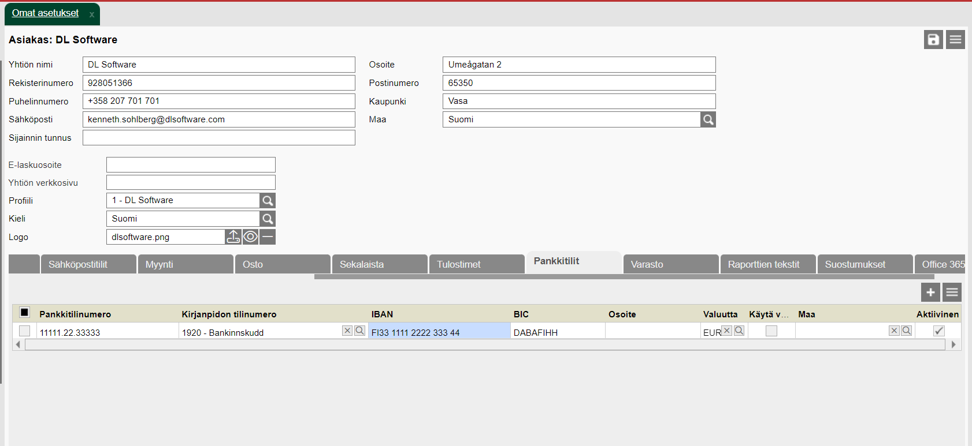
Task: Select the account number cell 11111.22.33333
Action: click(107, 331)
